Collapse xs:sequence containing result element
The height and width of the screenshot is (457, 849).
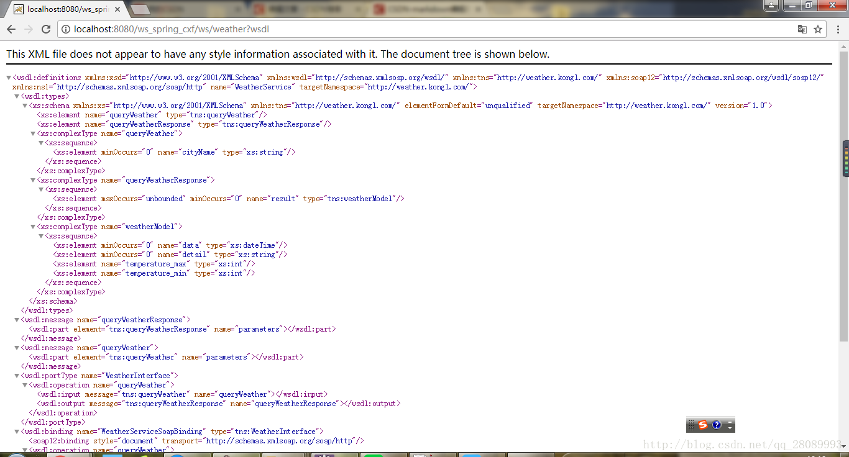tap(42, 189)
